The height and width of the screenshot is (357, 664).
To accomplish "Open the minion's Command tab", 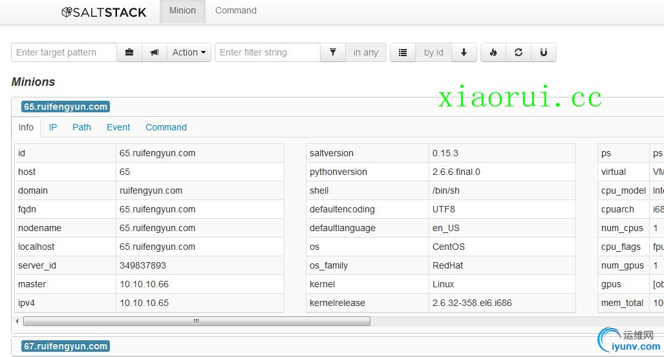I will tap(166, 127).
